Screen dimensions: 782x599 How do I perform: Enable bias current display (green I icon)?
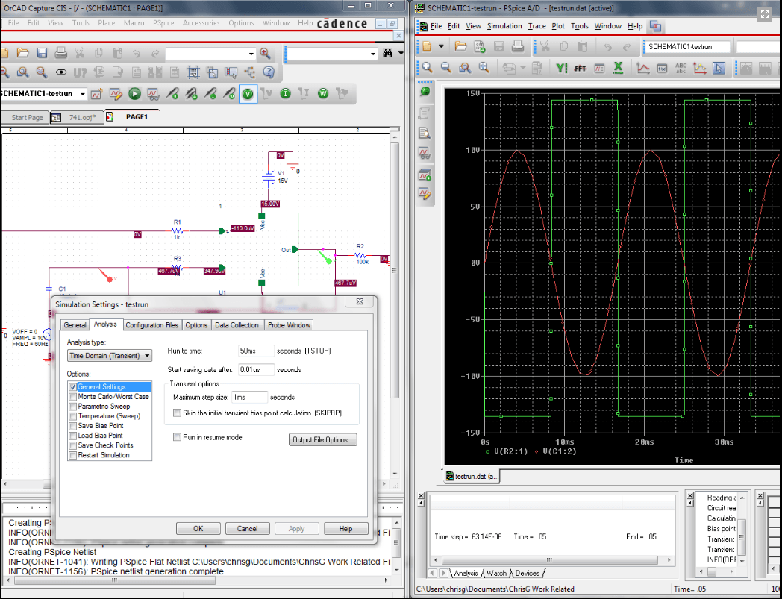click(285, 94)
